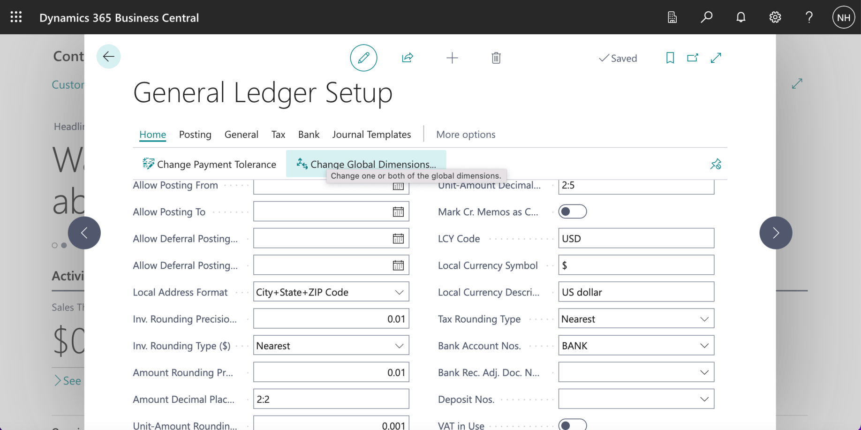Open the NH user account avatar
Screen dimensions: 861x430
coord(843,17)
